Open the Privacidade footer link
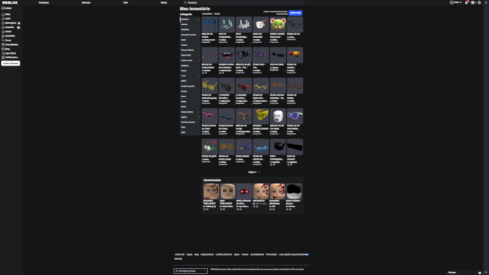489x275 pixels. [x=271, y=254]
